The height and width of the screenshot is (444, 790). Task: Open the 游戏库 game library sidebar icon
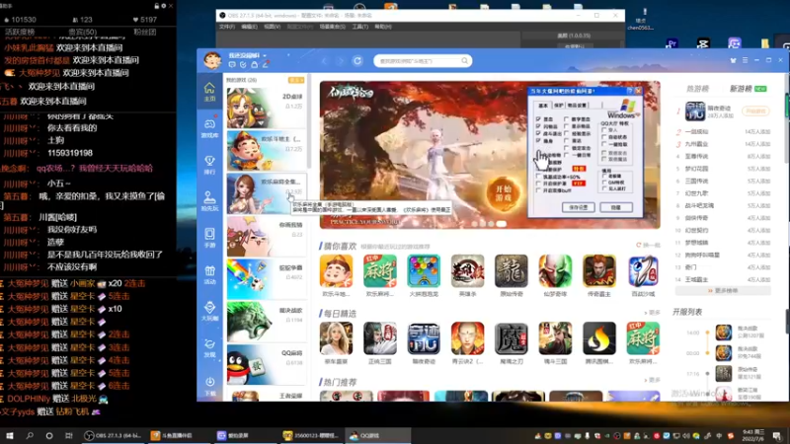coord(209,128)
